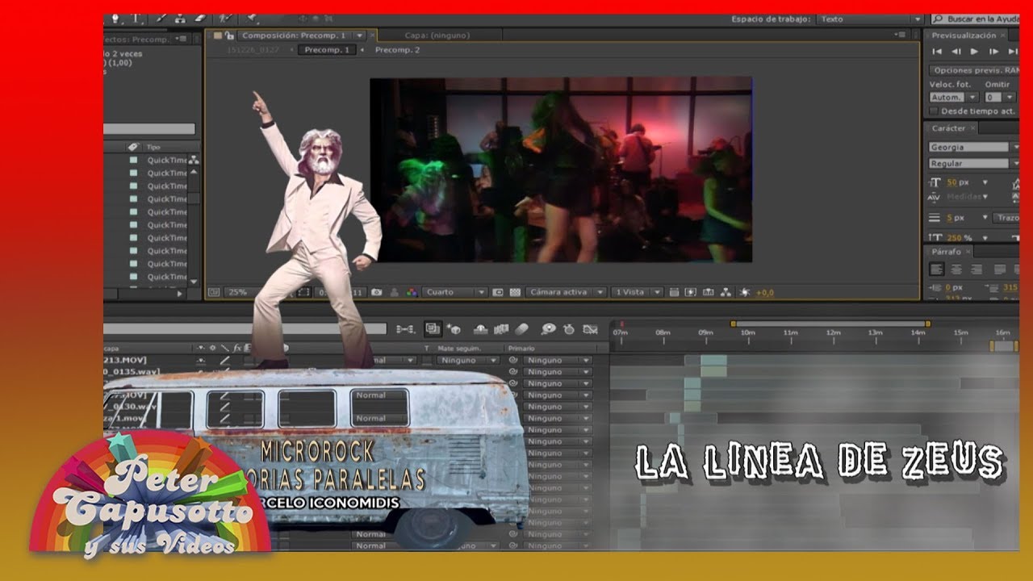Open the 1 Vista layout dropdown

(637, 292)
